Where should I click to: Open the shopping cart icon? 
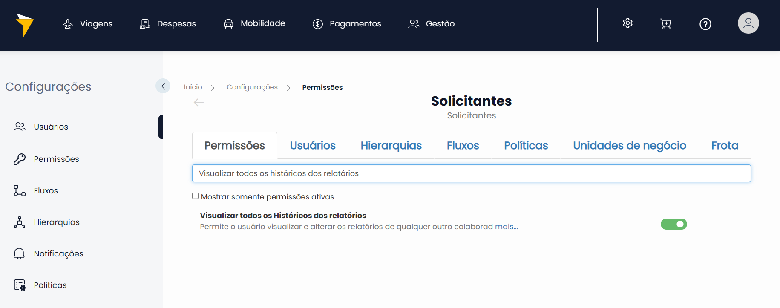[665, 24]
